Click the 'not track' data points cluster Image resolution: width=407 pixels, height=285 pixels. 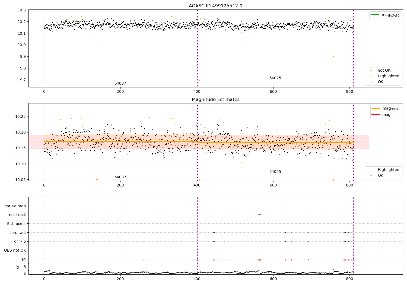point(259,215)
